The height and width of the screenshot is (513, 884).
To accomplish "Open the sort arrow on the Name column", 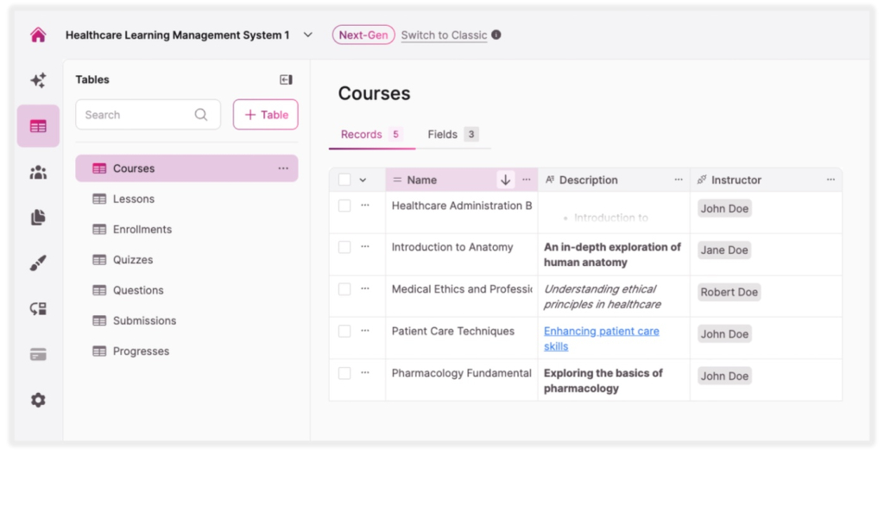I will click(504, 179).
